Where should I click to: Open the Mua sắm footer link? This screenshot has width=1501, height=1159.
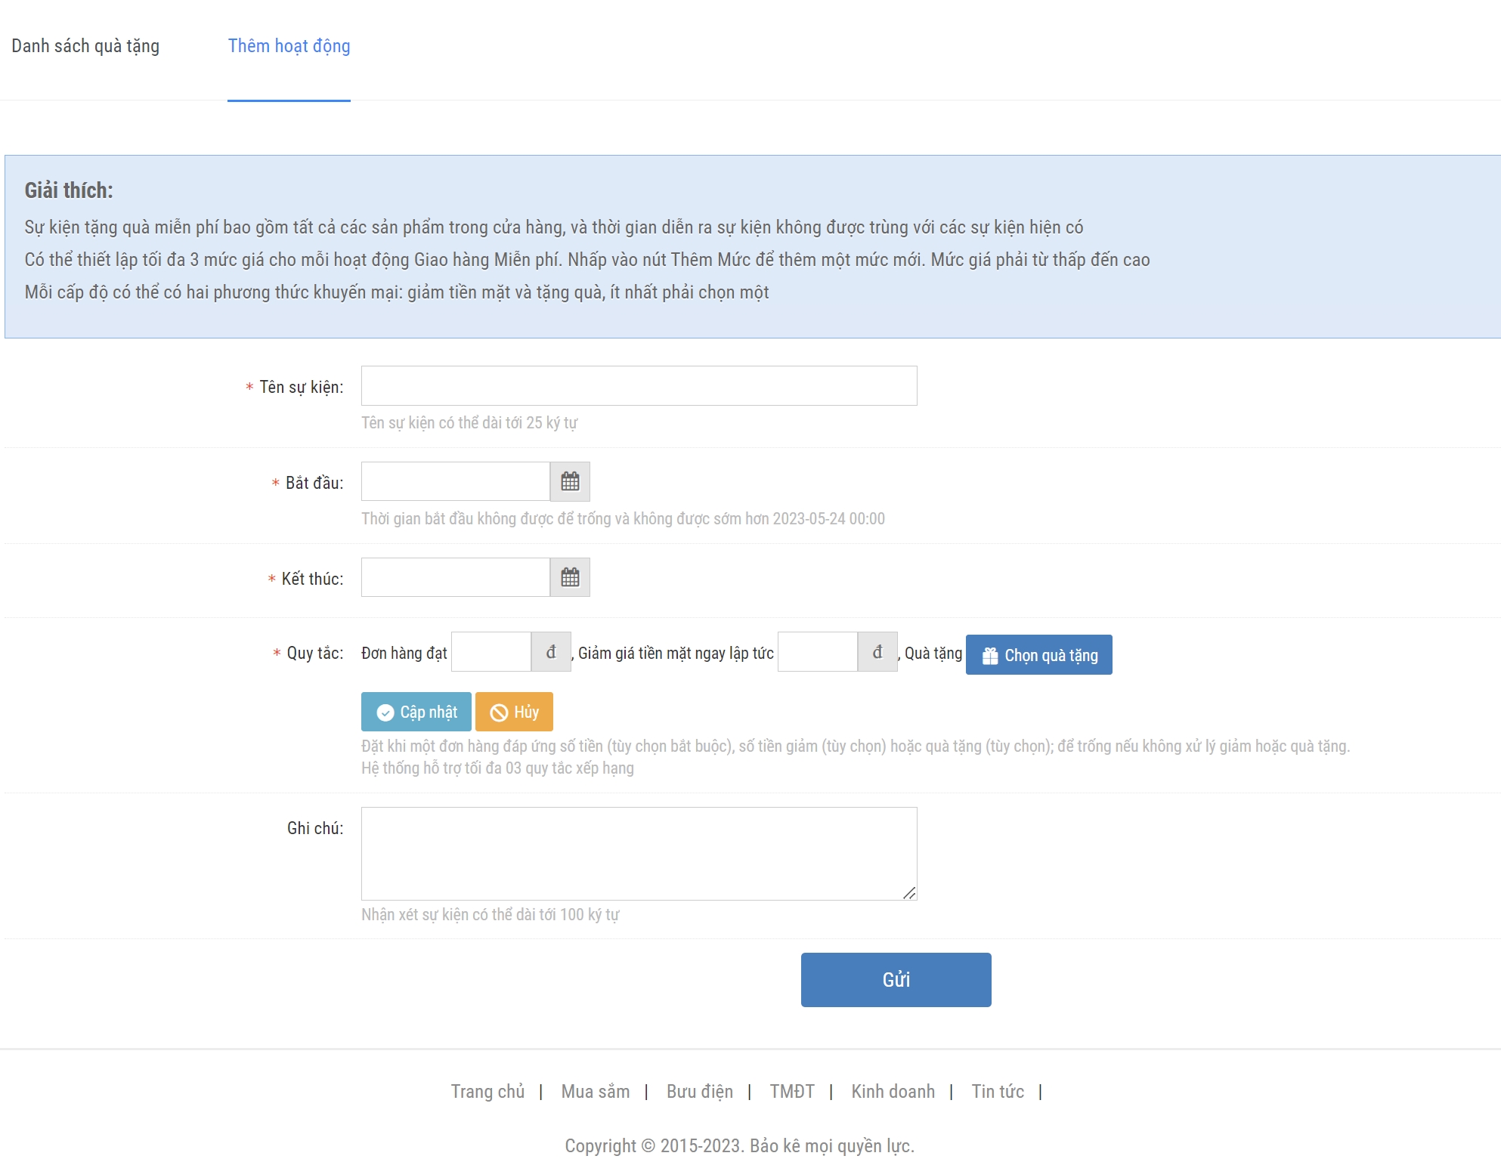(x=595, y=1092)
